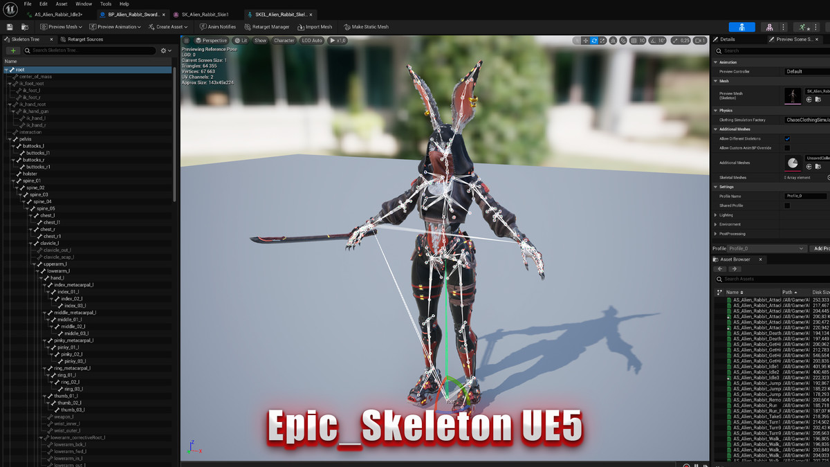The image size is (830, 467).
Task: Open the Asset menu
Action: (x=62, y=4)
